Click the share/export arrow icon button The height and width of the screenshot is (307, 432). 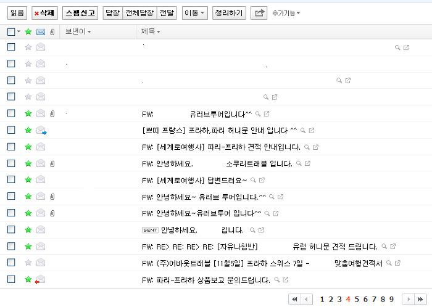259,13
